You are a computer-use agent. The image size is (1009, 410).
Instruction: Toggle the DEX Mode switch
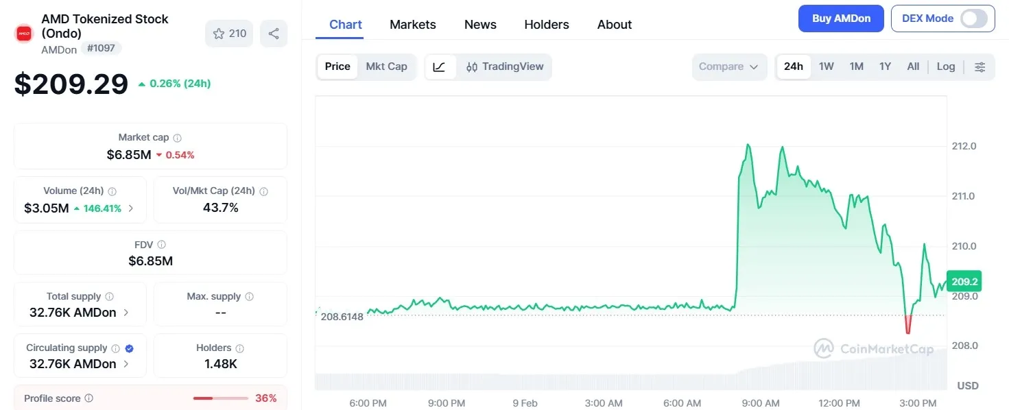tap(973, 19)
